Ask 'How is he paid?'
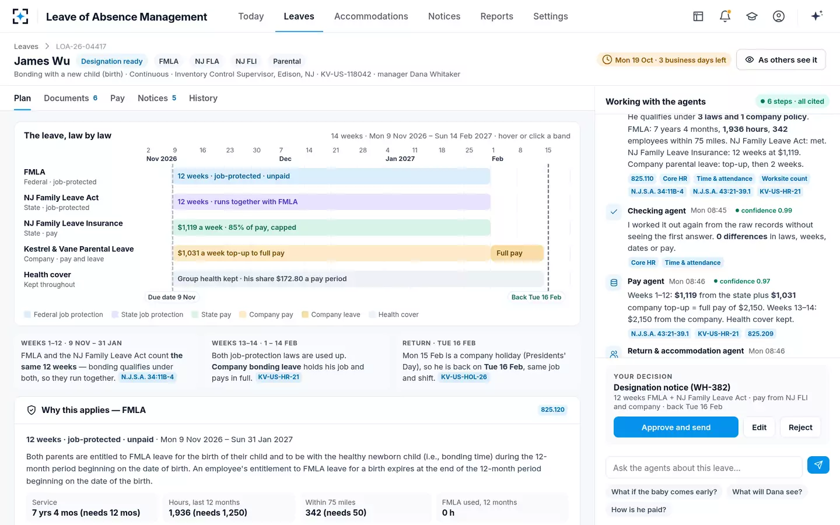This screenshot has height=525, width=840. click(639, 509)
